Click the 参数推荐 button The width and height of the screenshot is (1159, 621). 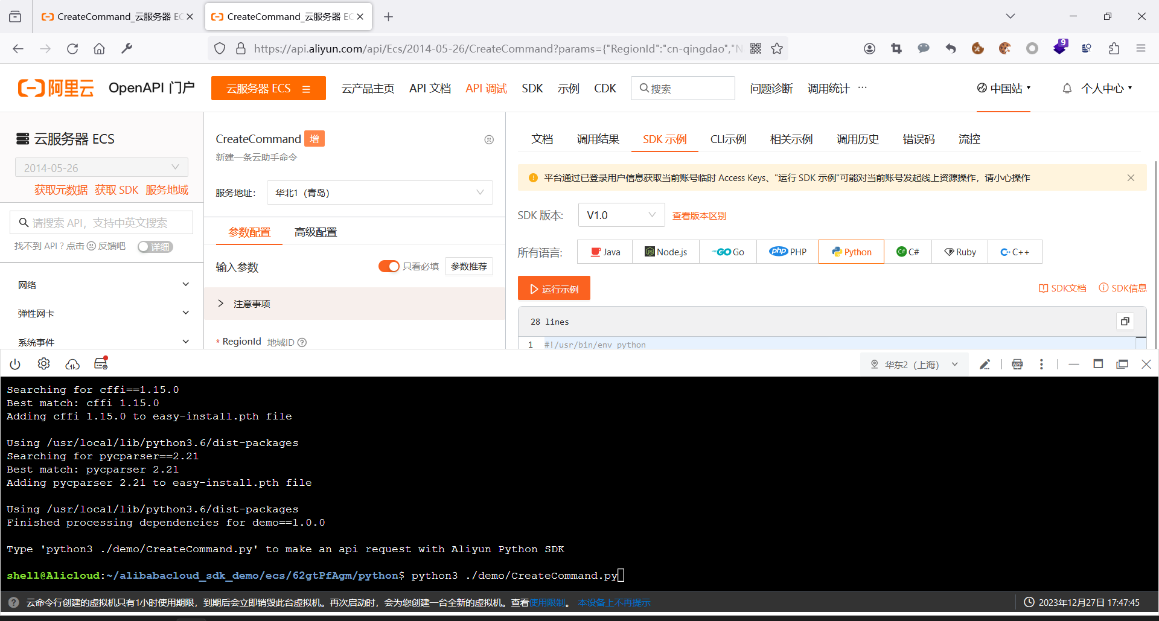(469, 266)
